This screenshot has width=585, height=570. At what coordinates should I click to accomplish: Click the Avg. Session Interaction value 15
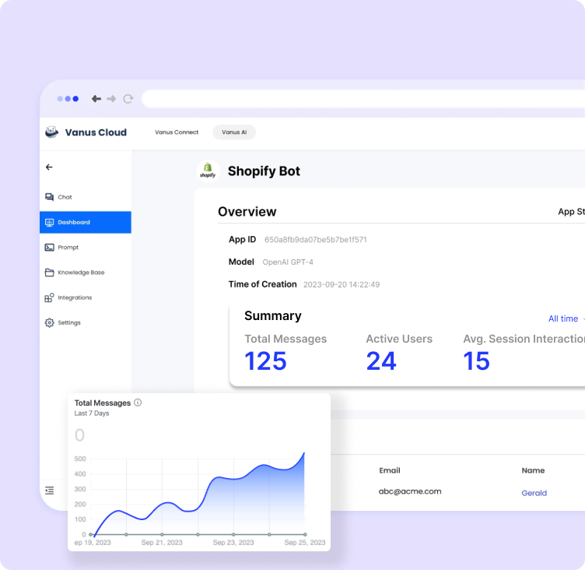[476, 361]
